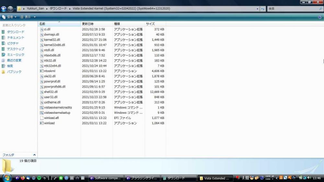Select the file name shell32.dll
324x182 pixels.
tap(51, 92)
